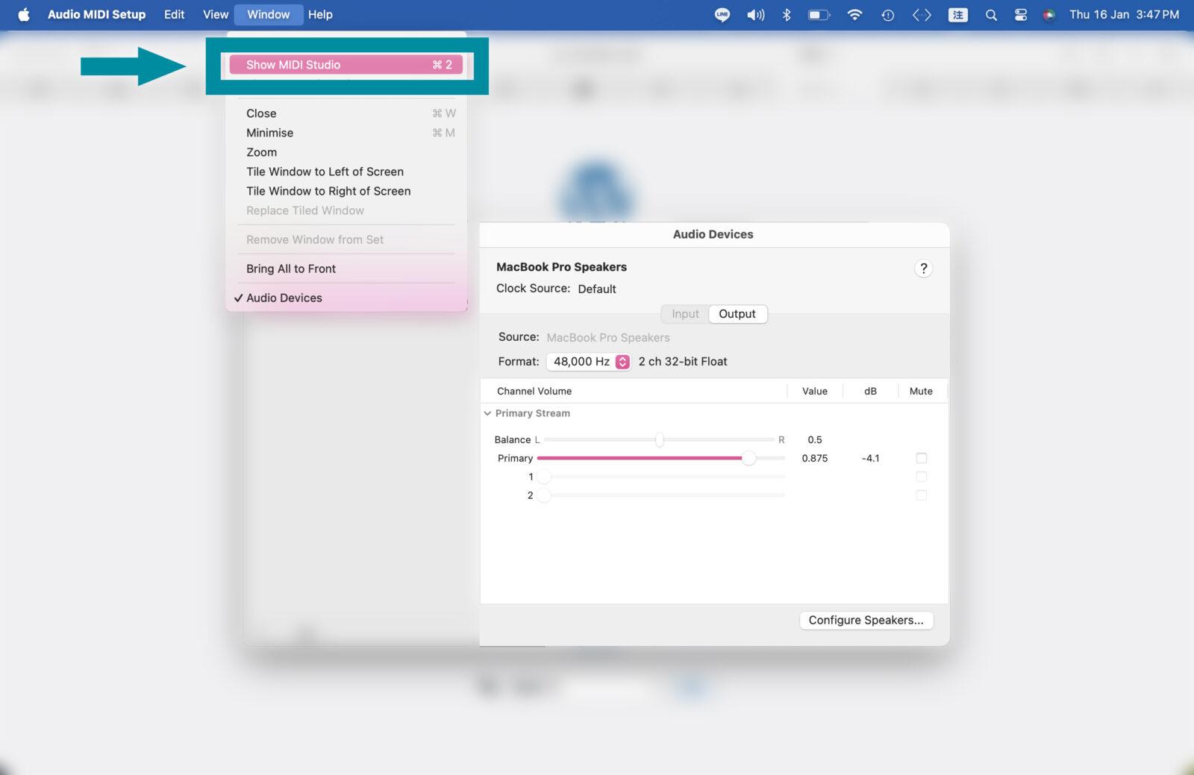Open Control Centre icon in menu bar

[1020, 15]
